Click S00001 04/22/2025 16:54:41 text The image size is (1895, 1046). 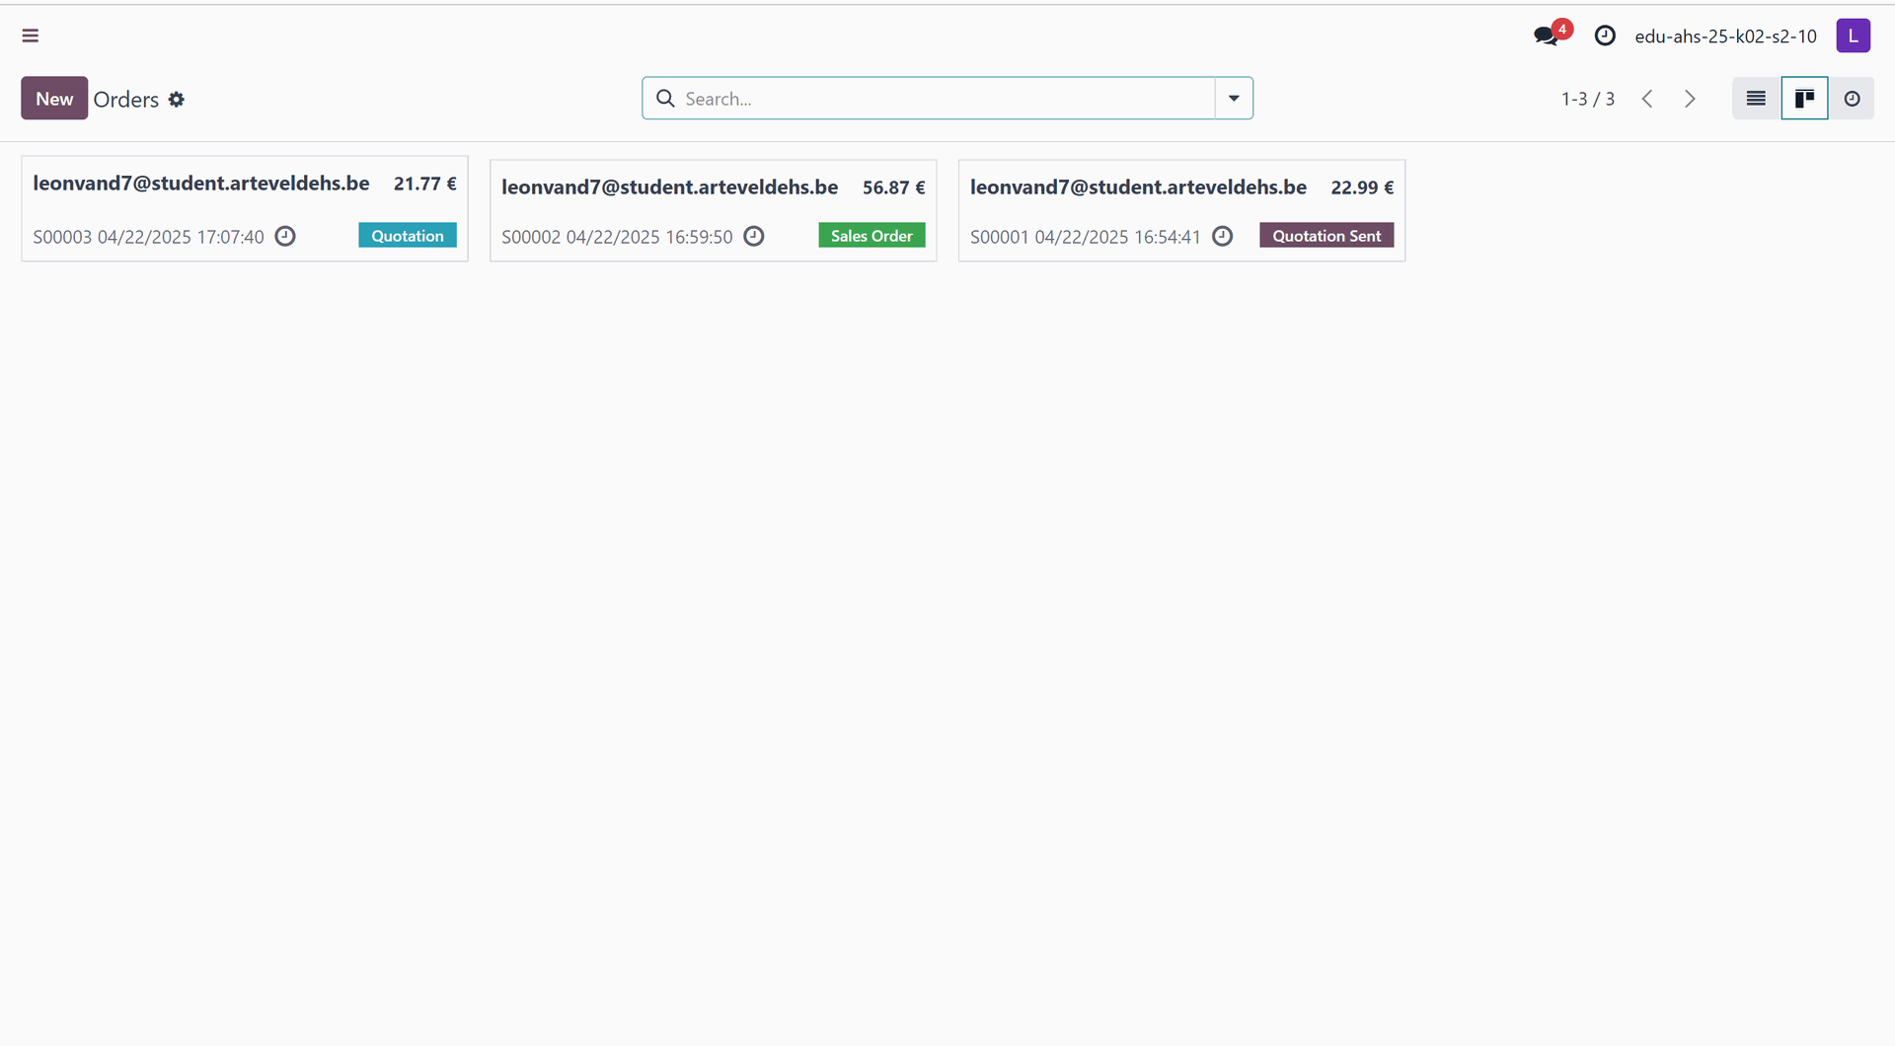click(x=1086, y=237)
